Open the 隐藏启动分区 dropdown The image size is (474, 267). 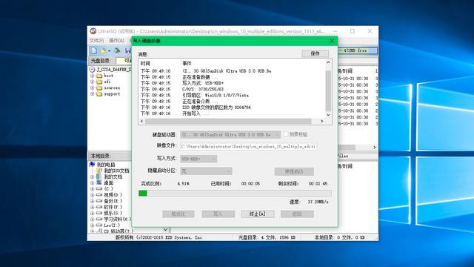(206, 171)
